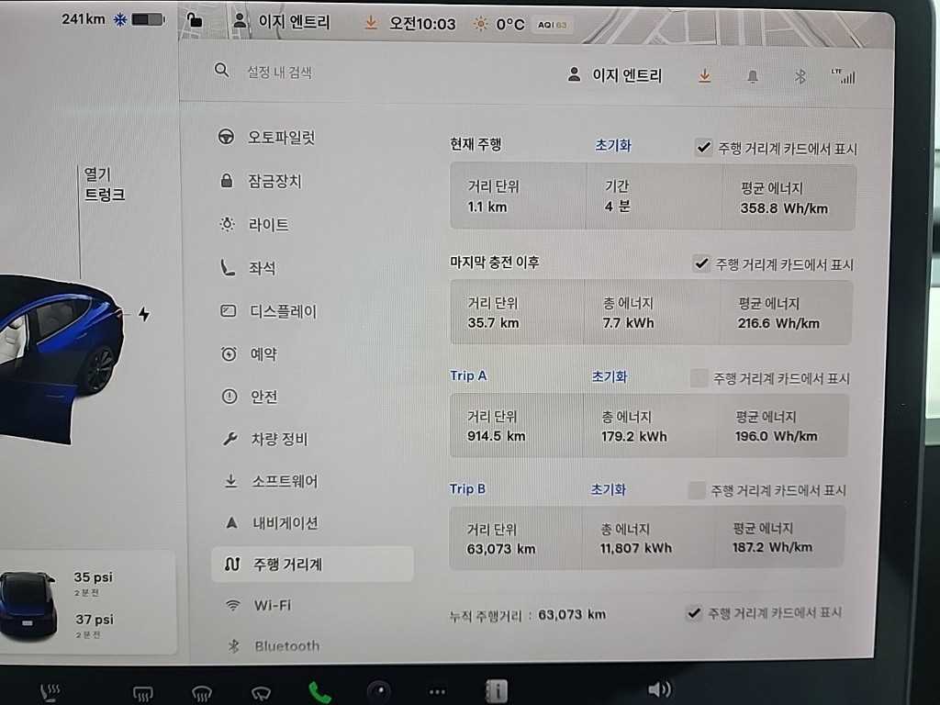
Task: Open the 이지 엔트리 profile dropdown in the settings header
Action: pos(615,75)
